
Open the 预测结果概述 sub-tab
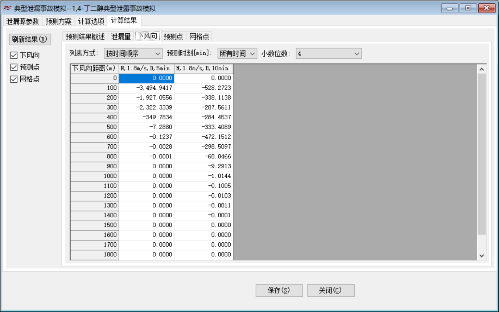click(x=85, y=36)
